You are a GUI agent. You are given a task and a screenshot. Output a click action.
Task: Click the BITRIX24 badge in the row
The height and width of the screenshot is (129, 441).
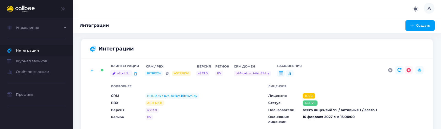pyautogui.click(x=154, y=73)
